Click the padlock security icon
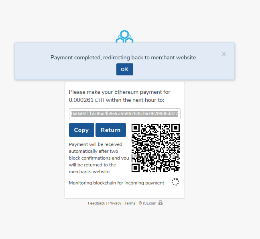The height and width of the screenshot is (239, 260). click(x=160, y=203)
